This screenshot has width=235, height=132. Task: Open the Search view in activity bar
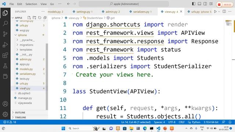pos(5,23)
